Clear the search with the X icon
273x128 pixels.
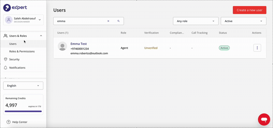point(108,21)
